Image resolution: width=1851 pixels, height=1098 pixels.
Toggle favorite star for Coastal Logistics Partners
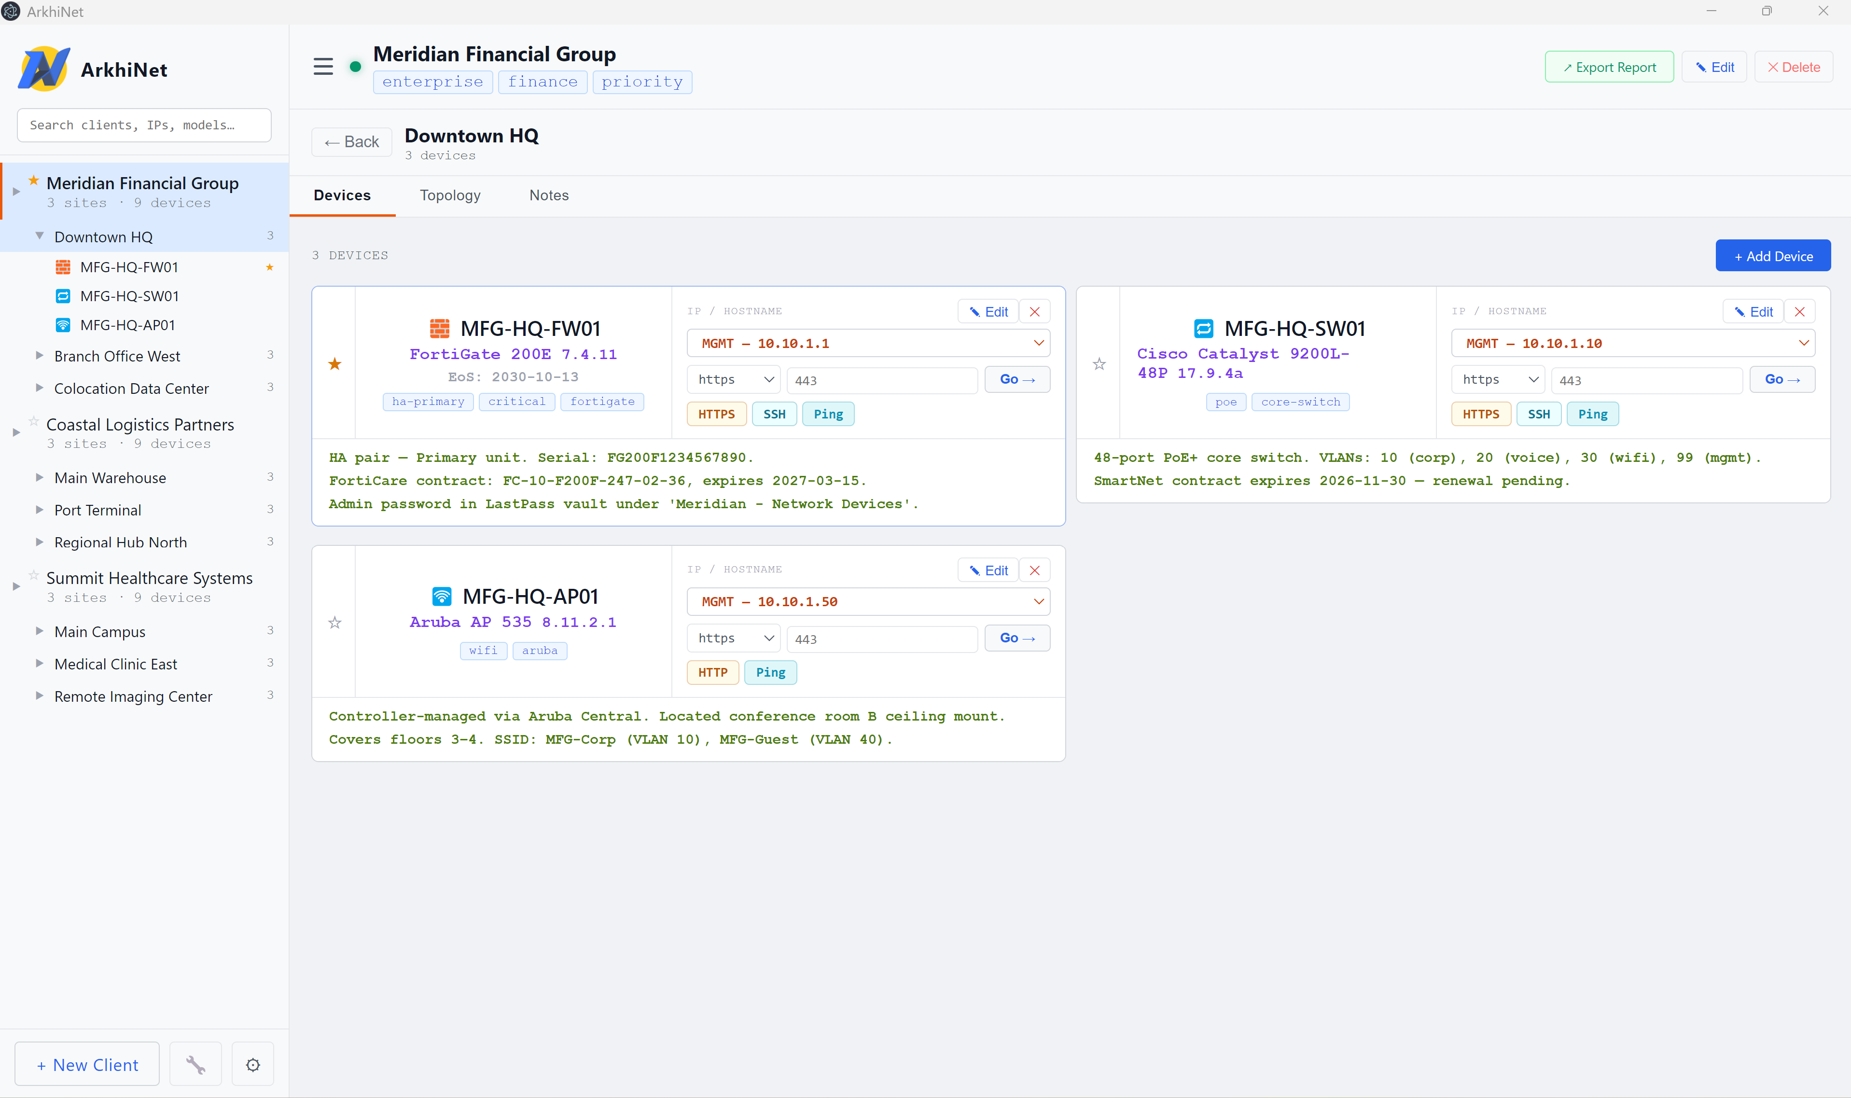pyautogui.click(x=34, y=421)
